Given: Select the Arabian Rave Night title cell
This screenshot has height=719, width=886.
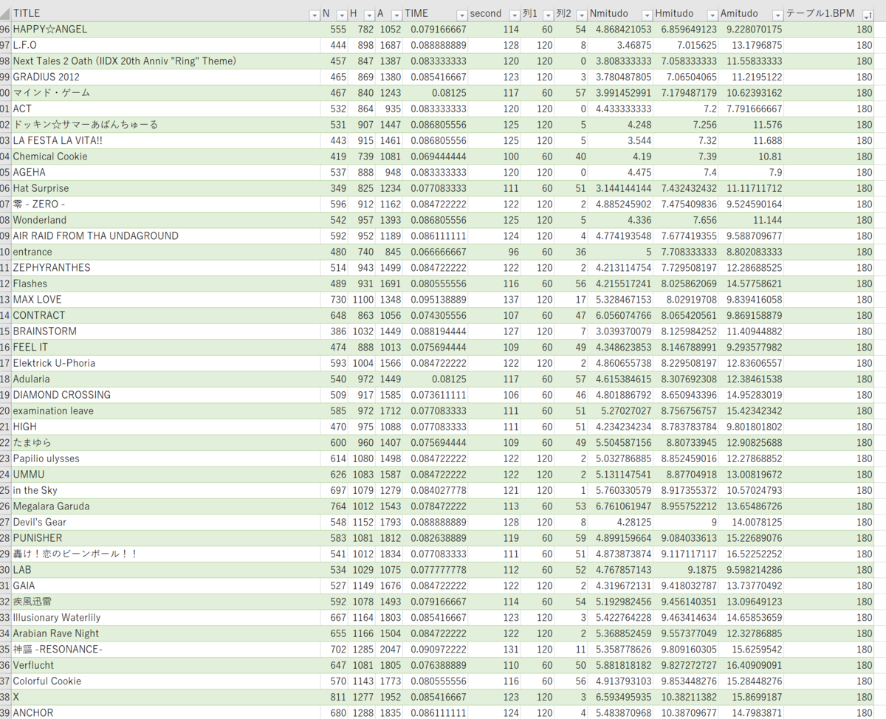Looking at the screenshot, I should [165, 633].
